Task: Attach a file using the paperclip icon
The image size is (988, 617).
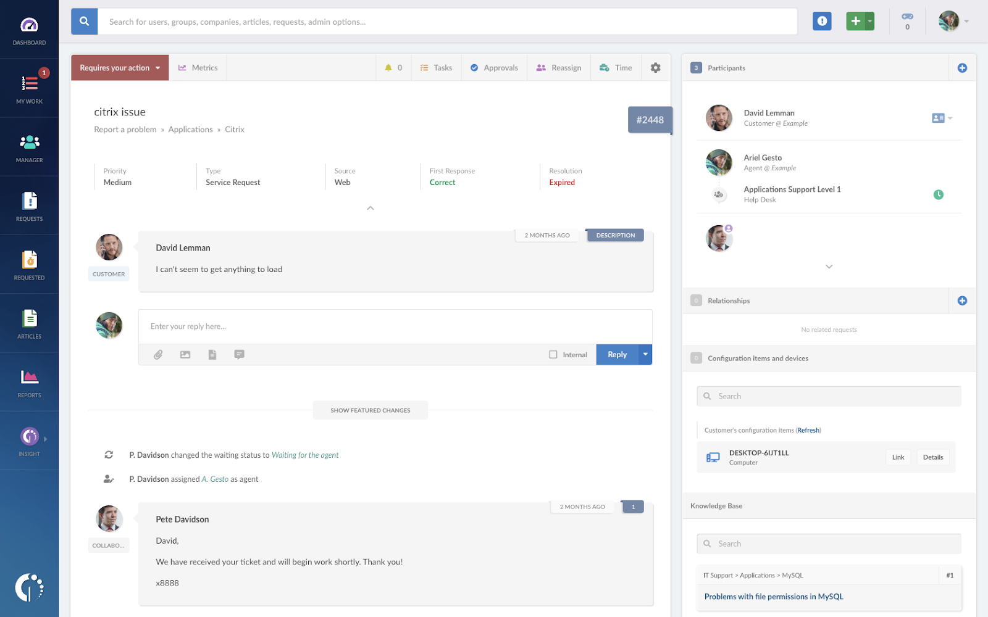Action: [158, 354]
